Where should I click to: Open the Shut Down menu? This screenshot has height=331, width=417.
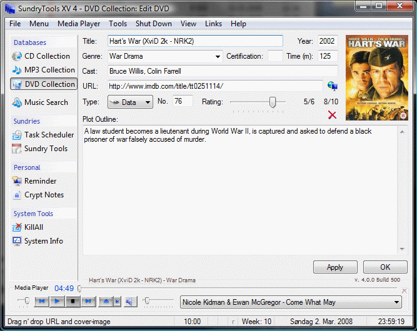coord(154,24)
